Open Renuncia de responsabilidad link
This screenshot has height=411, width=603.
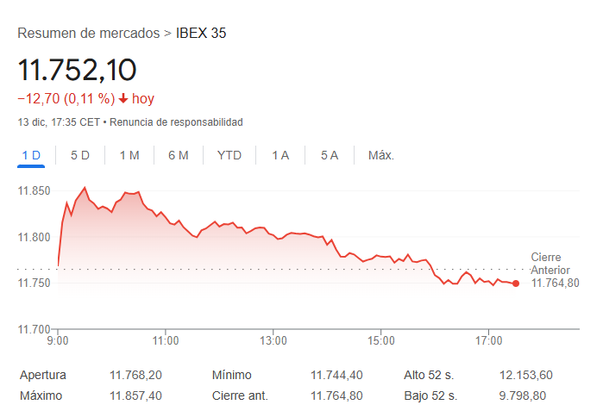(176, 122)
